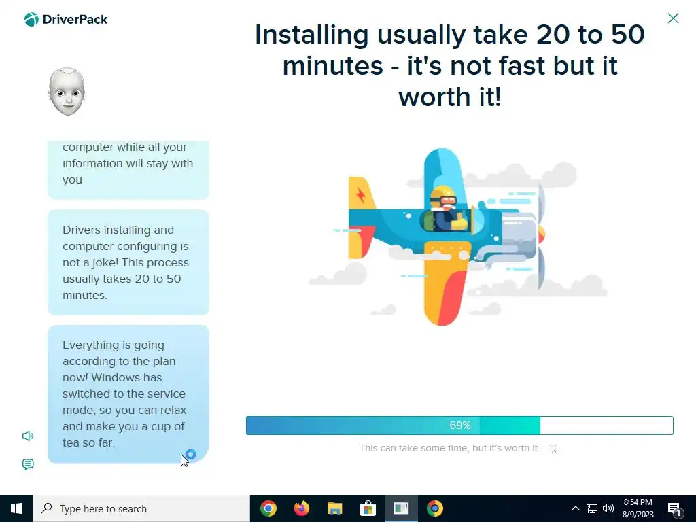Show hidden system tray icons chevron
The width and height of the screenshot is (696, 522).
coord(575,508)
